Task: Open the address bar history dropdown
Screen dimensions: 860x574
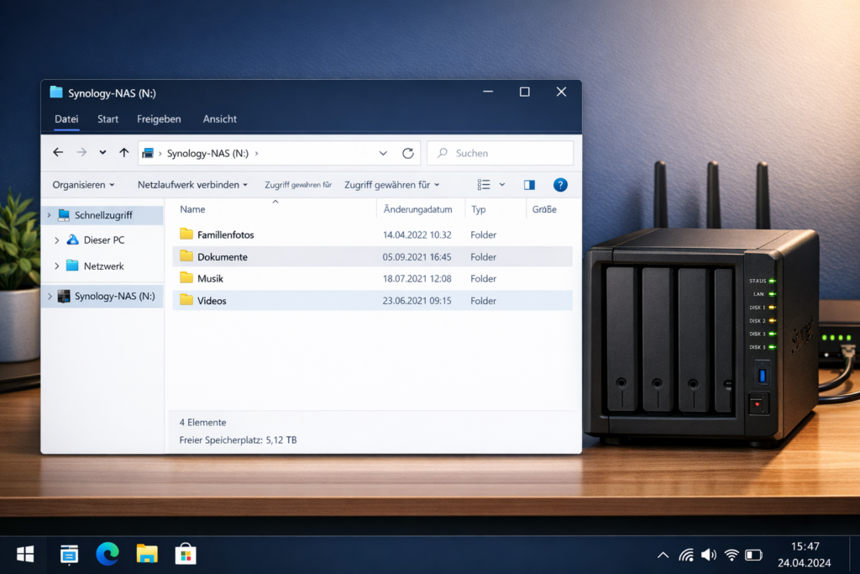Action: point(383,153)
